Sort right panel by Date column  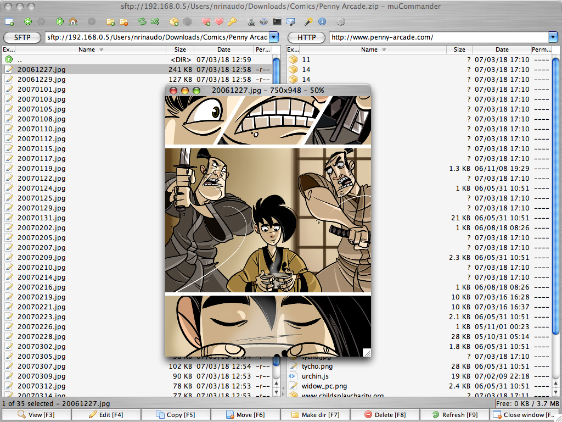pyautogui.click(x=502, y=49)
